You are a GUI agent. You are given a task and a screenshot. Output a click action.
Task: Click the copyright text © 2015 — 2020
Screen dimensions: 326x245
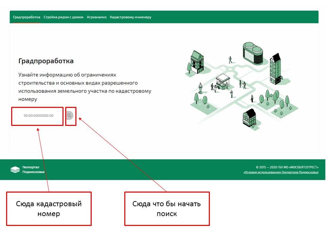(x=267, y=167)
